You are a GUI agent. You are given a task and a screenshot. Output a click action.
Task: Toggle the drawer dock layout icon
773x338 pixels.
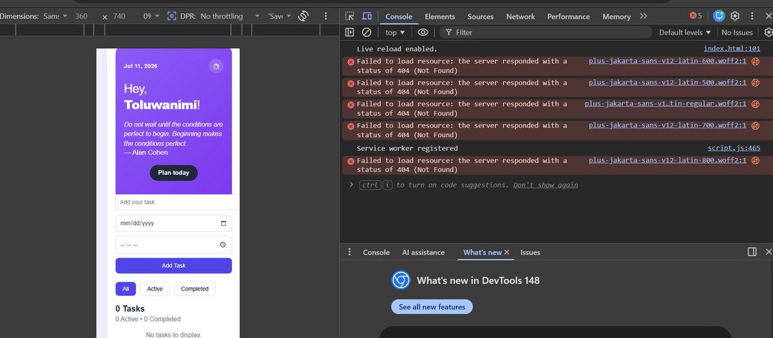[x=752, y=252]
